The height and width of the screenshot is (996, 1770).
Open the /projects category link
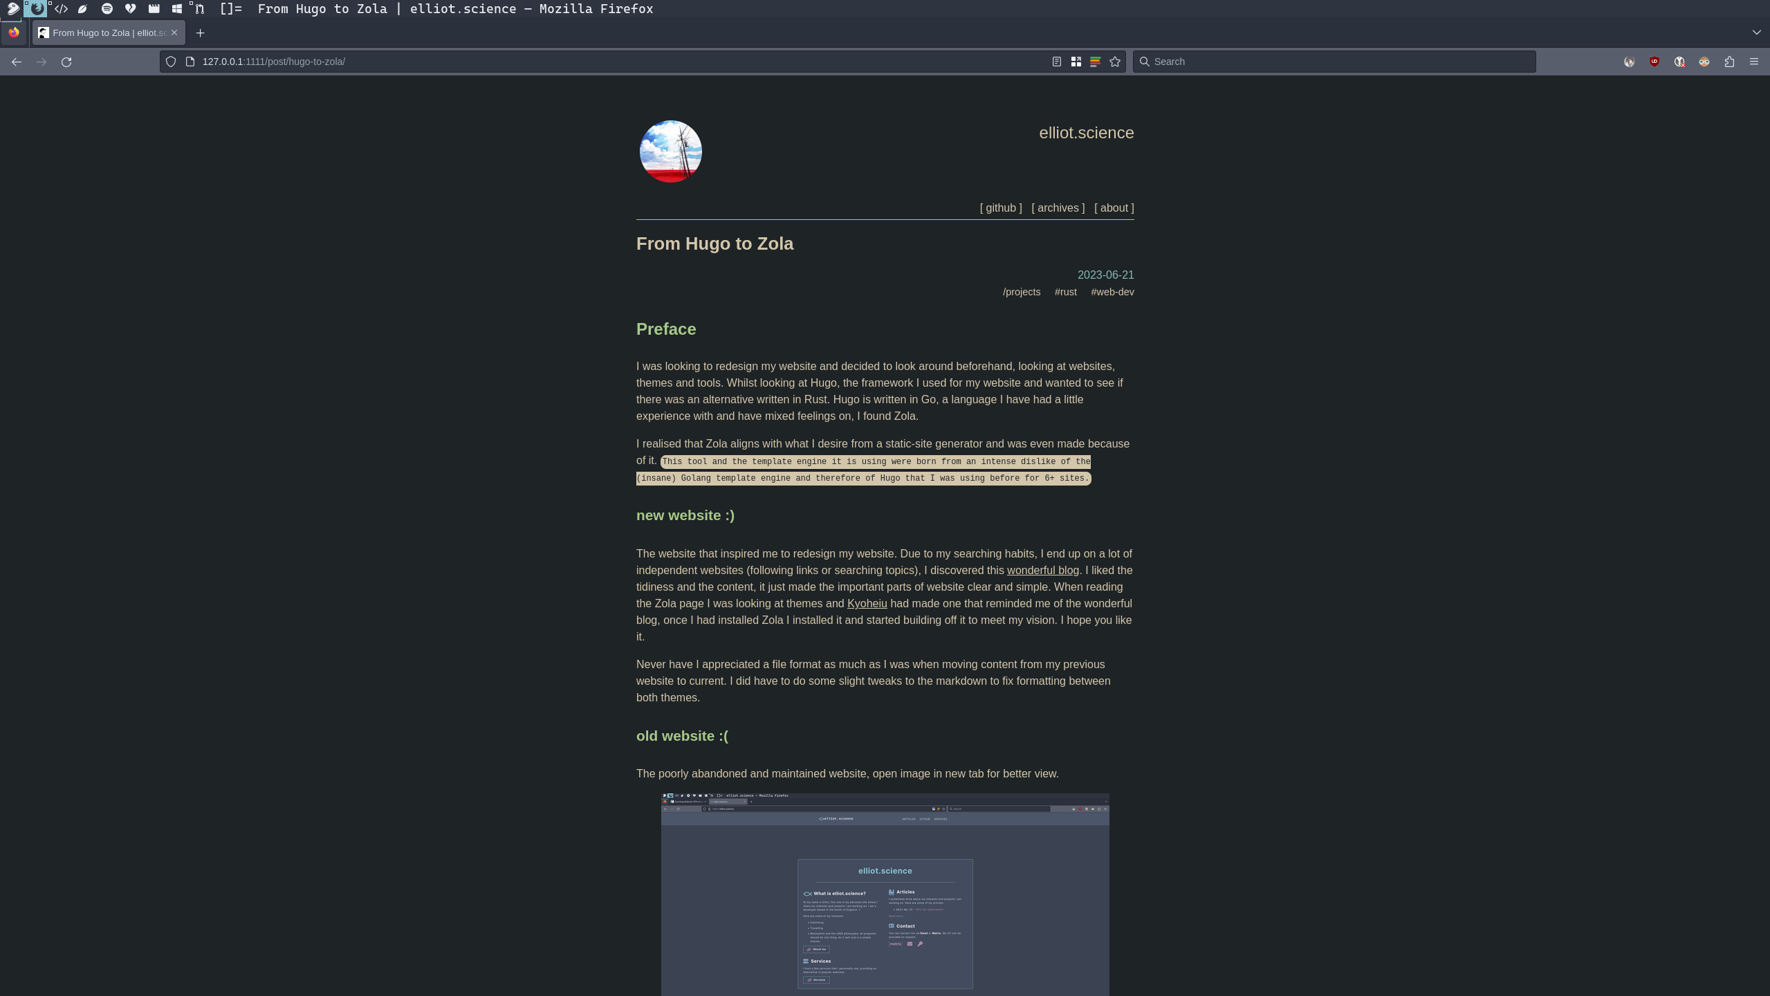coord(1022,292)
